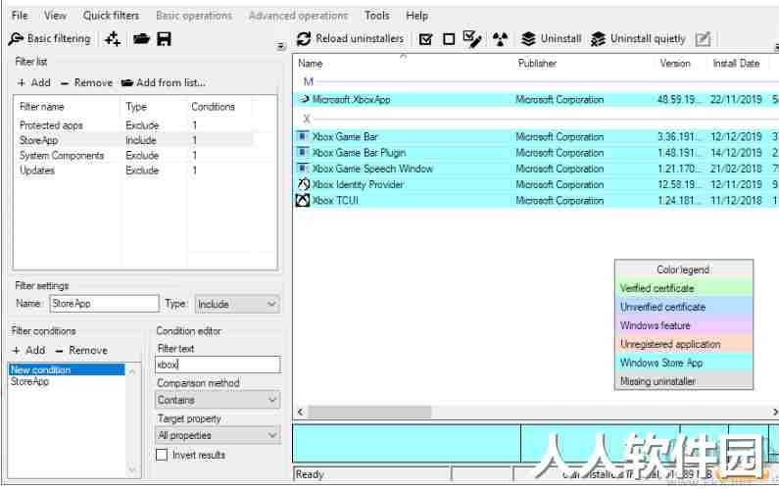Click Add under Filter conditions
The height and width of the screenshot is (489, 779).
[28, 351]
